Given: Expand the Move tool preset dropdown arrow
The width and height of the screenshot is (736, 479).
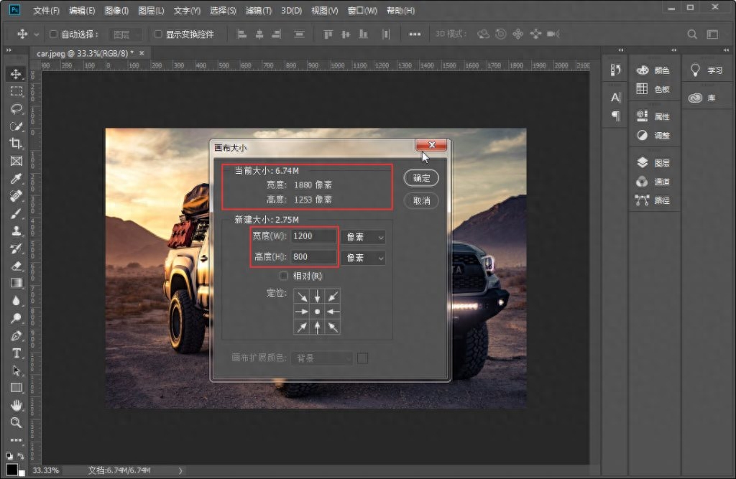Looking at the screenshot, I should [36, 34].
